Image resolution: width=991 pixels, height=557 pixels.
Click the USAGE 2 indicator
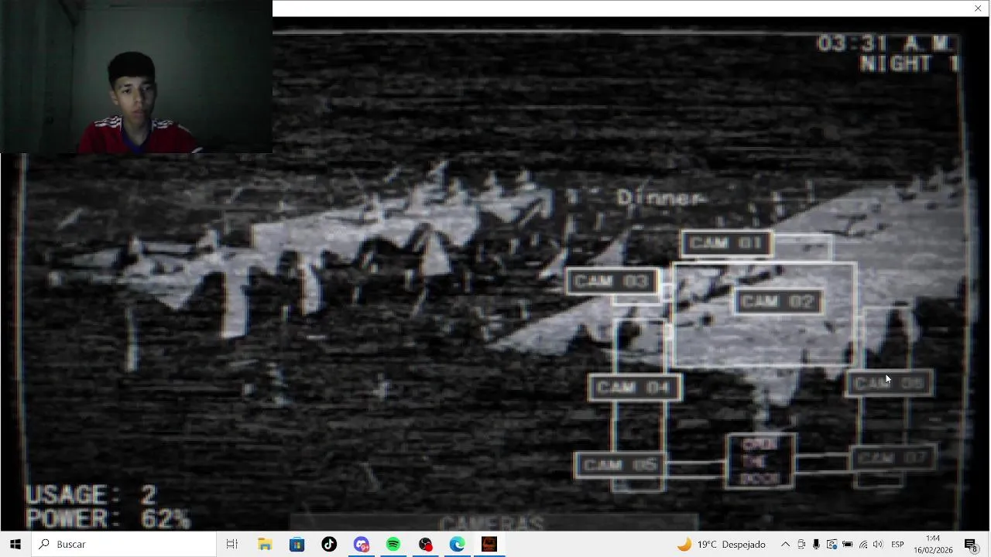[x=91, y=495]
